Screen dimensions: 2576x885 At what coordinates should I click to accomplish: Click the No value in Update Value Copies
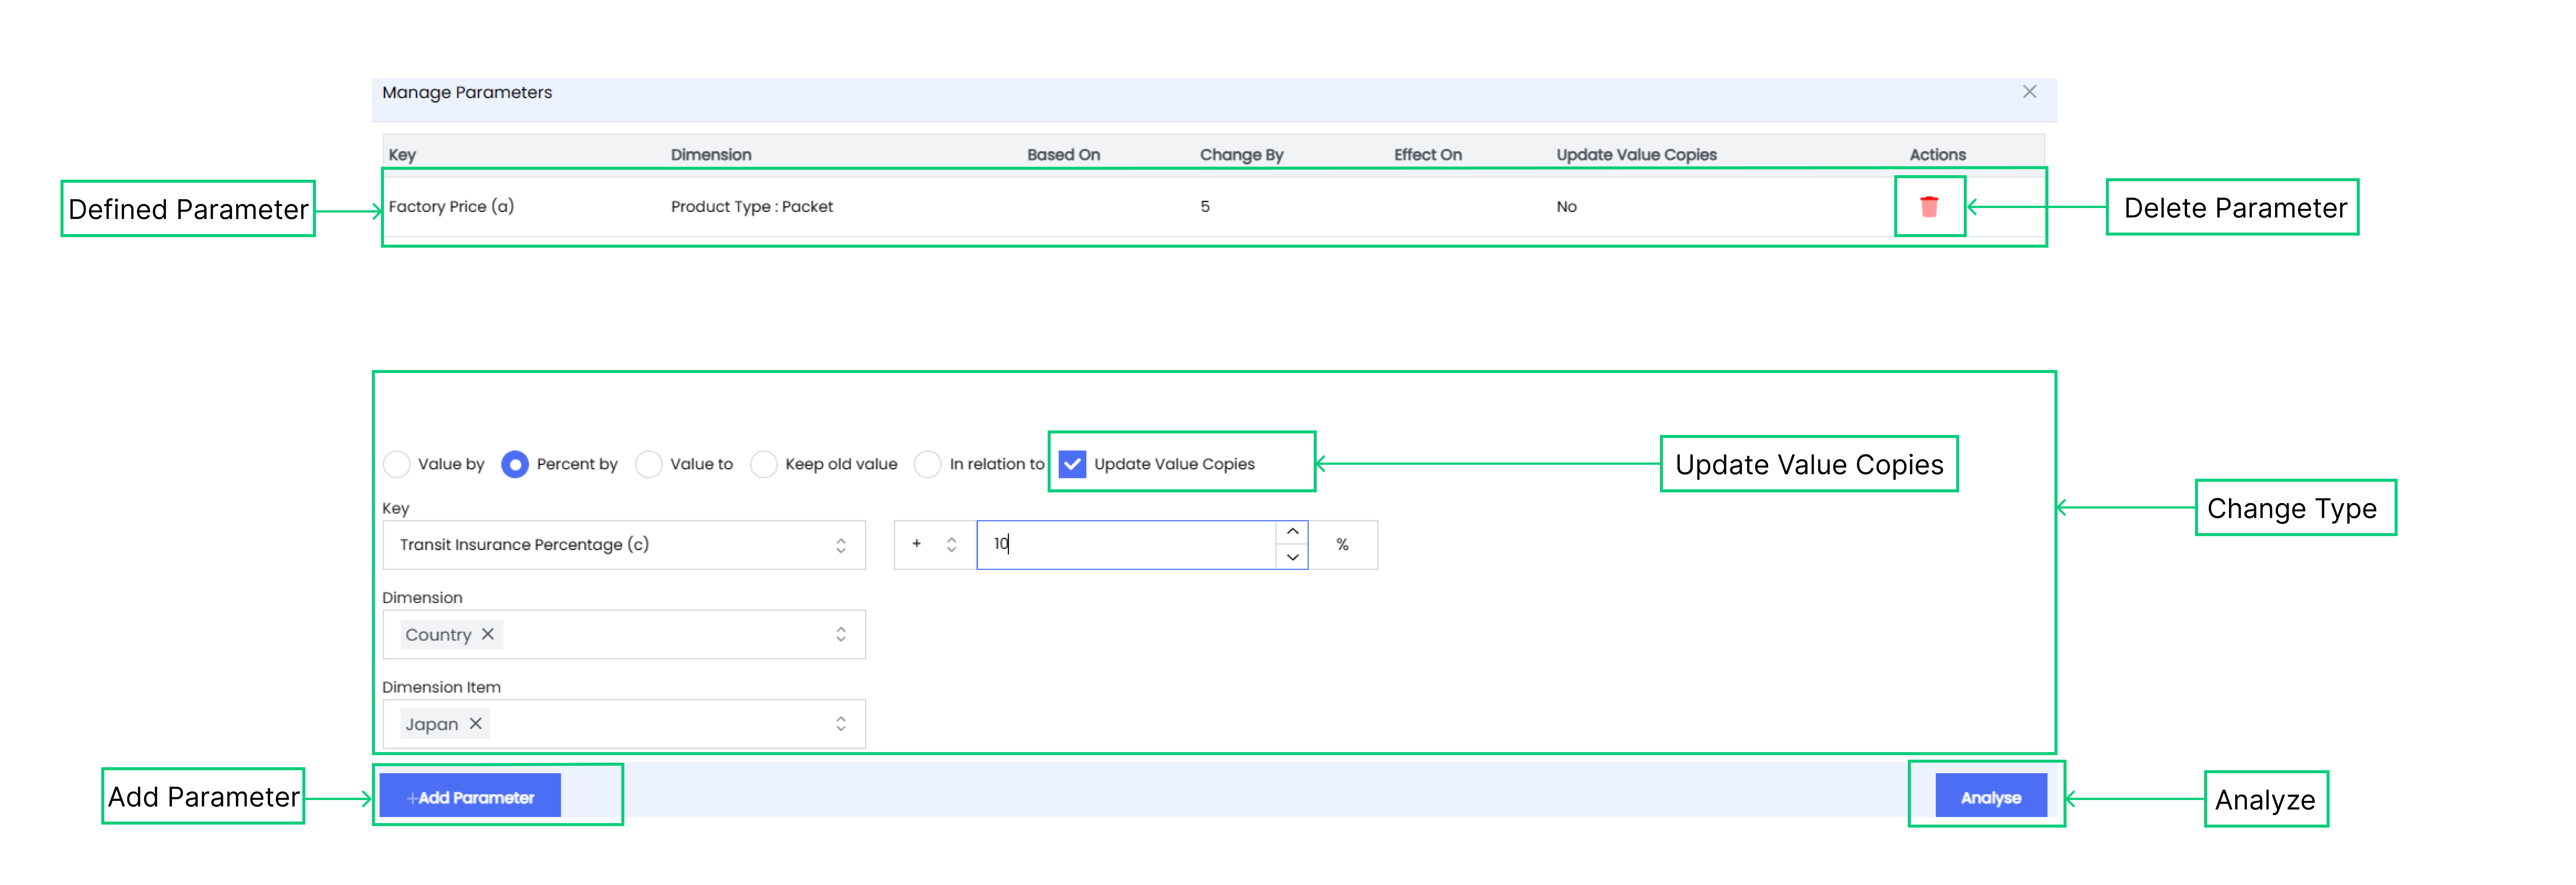[x=1566, y=207]
